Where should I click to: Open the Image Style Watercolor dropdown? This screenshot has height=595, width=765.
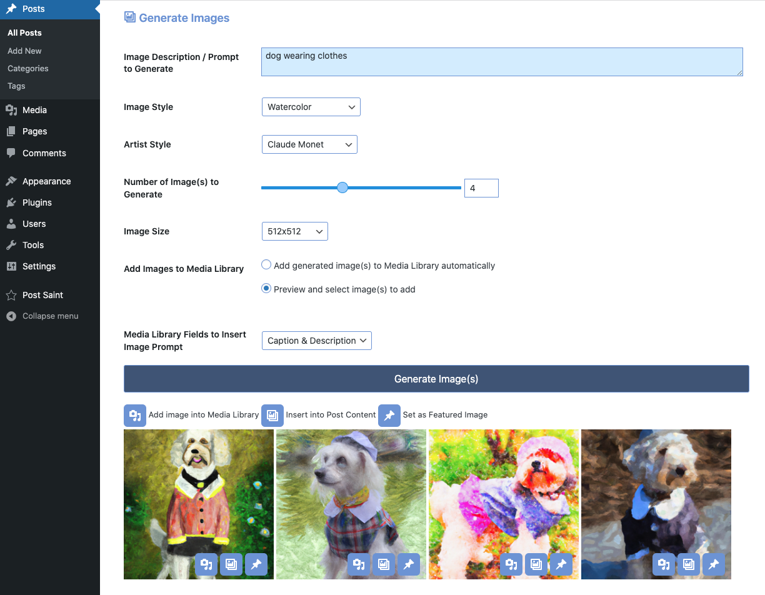pos(311,107)
